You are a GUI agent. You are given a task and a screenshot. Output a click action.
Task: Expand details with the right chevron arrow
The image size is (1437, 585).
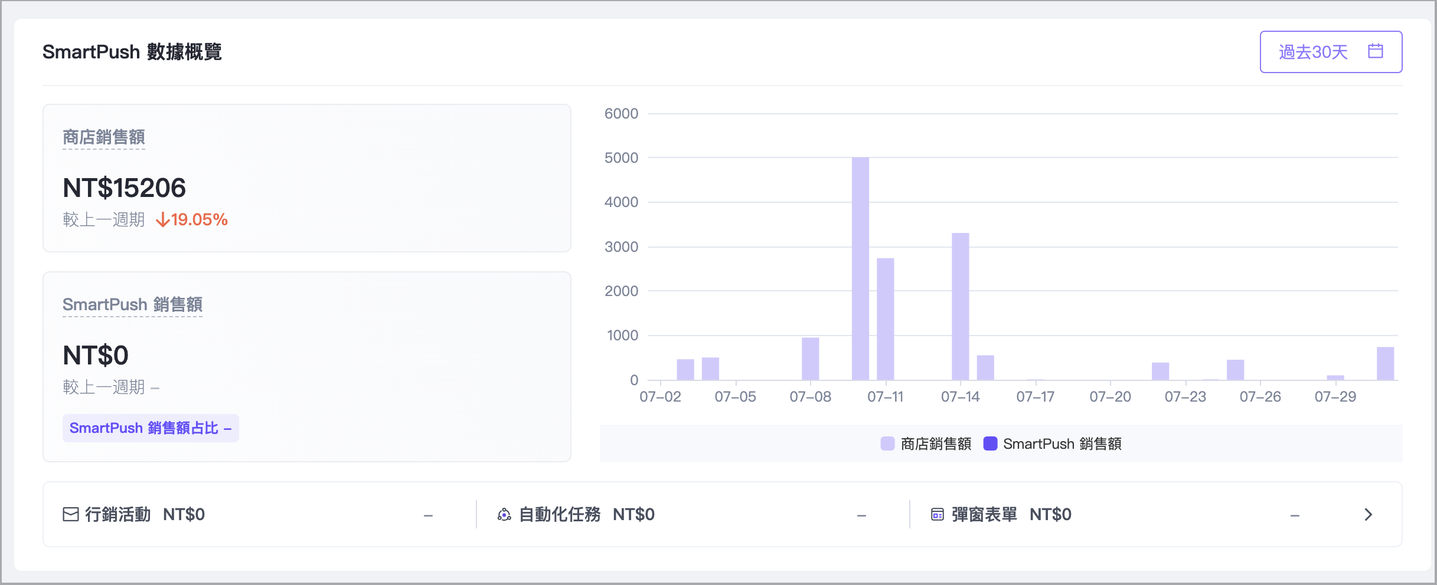1369,515
